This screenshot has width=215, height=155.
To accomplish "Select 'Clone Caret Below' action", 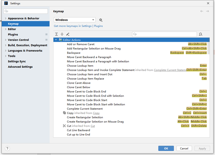I will coord(78,87).
